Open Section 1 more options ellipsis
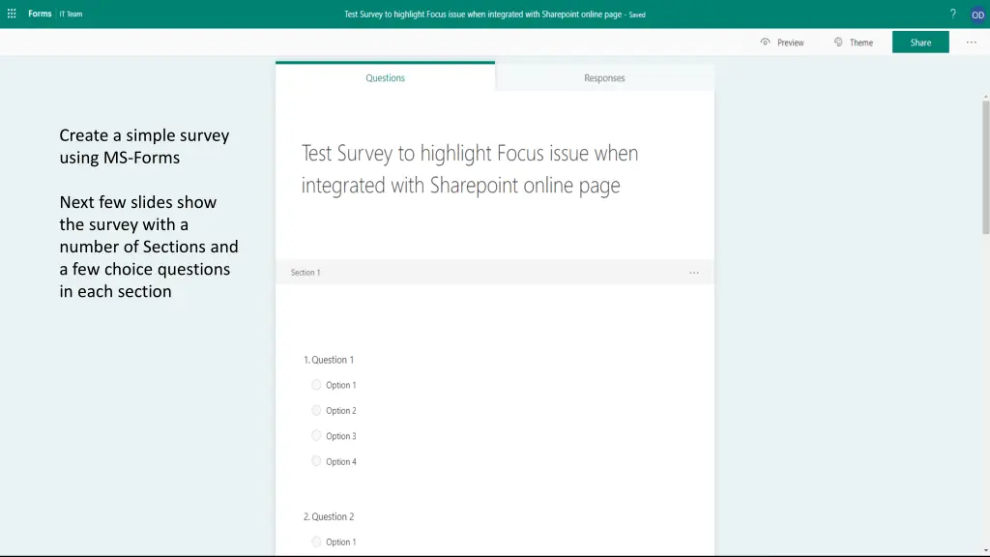 pyautogui.click(x=693, y=273)
